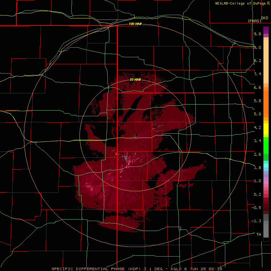271x271 pixels.
Task: Pick the bright green color bar segment
Action: (x=266, y=145)
